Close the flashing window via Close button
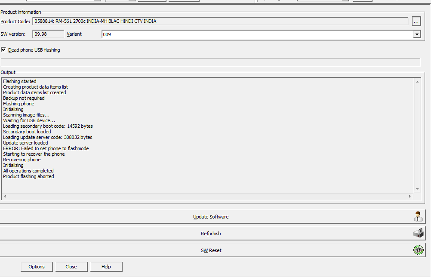Image resolution: width=431 pixels, height=277 pixels. click(x=71, y=267)
